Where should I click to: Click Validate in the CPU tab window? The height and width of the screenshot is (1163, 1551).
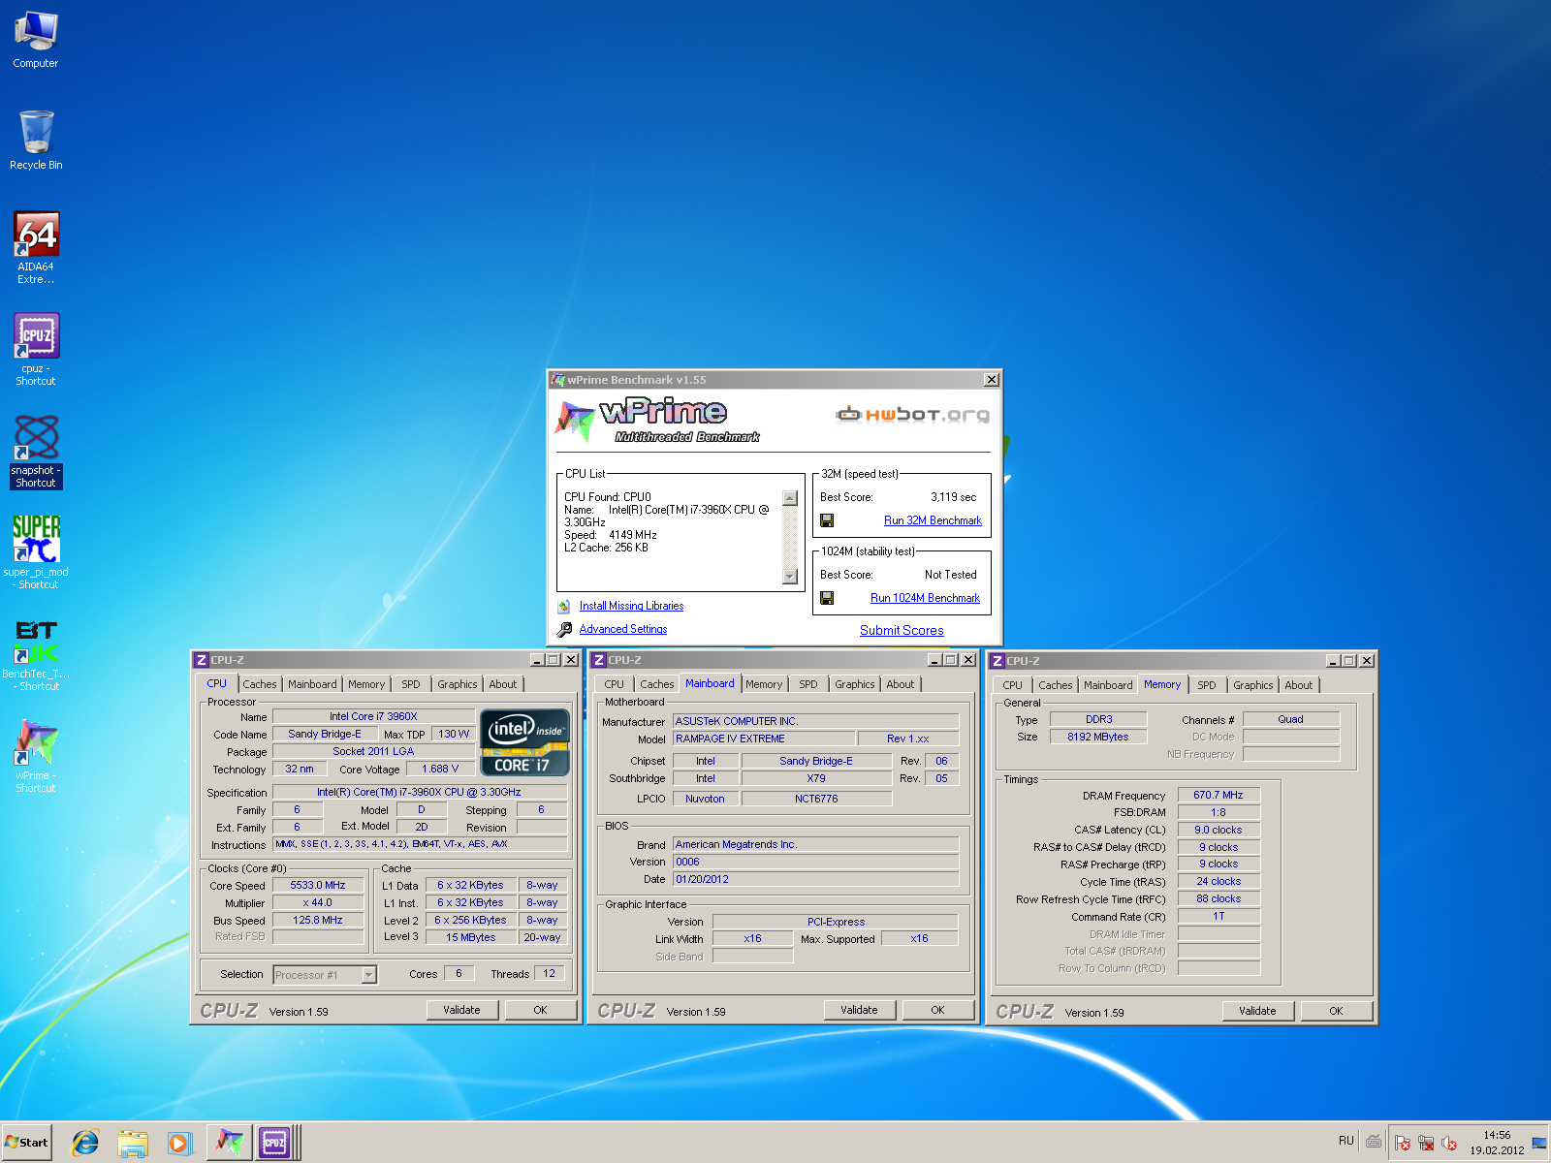[461, 1010]
